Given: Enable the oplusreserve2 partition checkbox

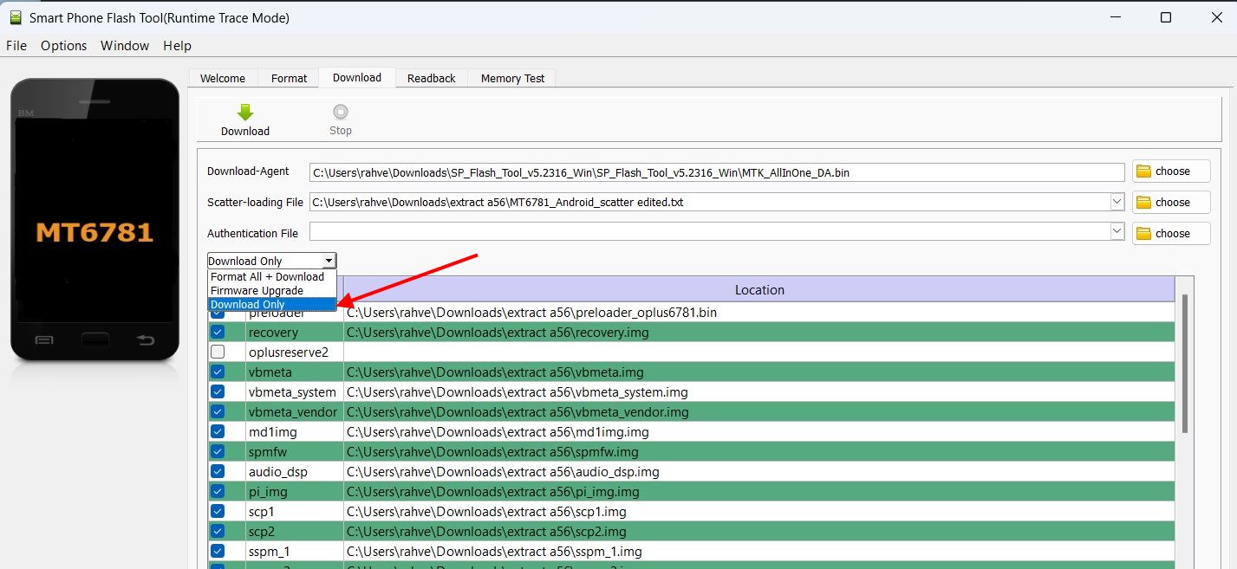Looking at the screenshot, I should tap(218, 352).
